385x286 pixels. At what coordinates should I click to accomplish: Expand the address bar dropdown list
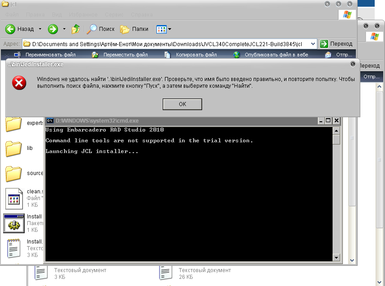[312, 44]
